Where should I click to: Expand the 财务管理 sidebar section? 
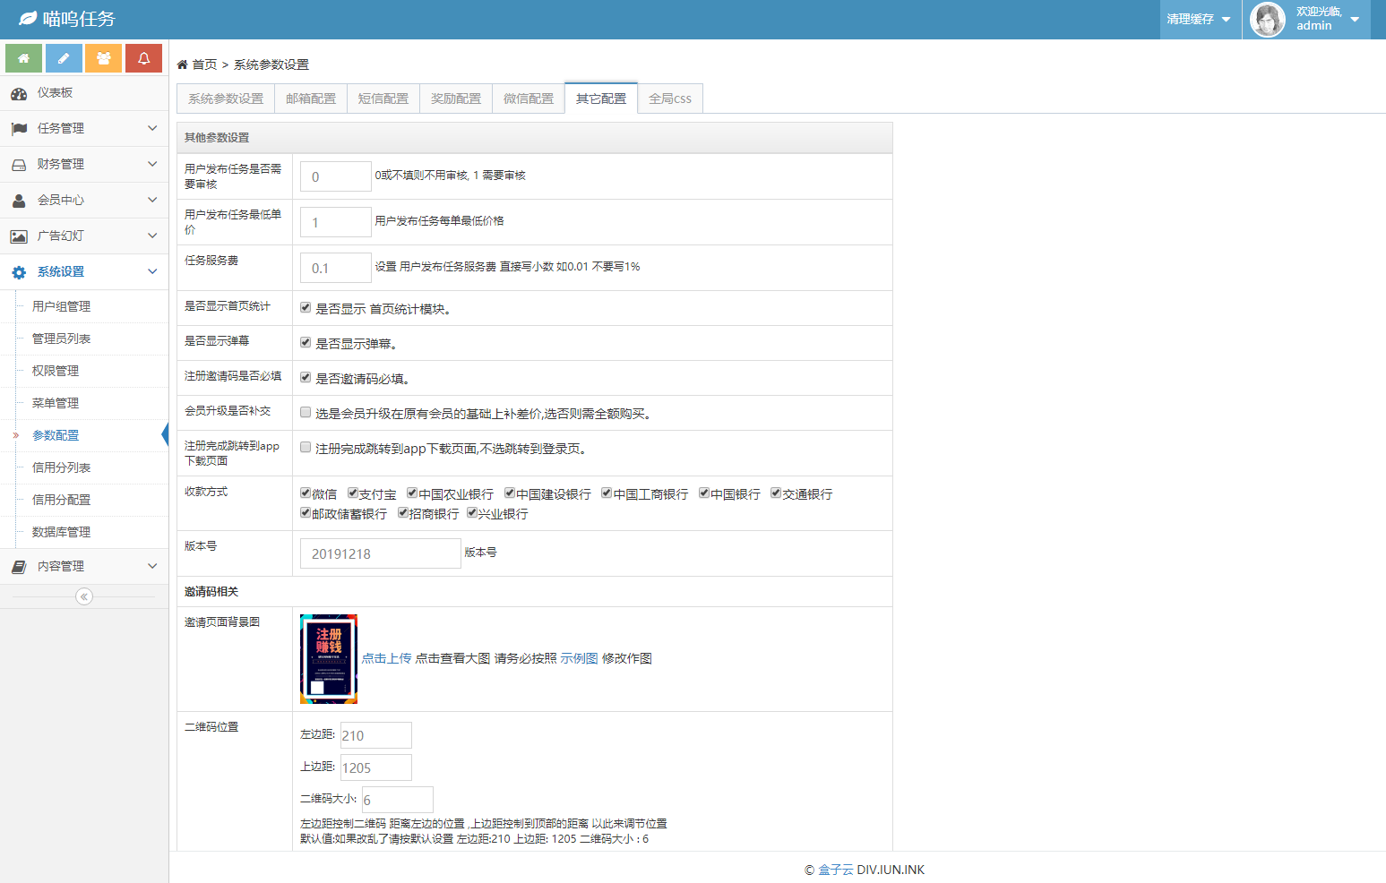click(84, 165)
